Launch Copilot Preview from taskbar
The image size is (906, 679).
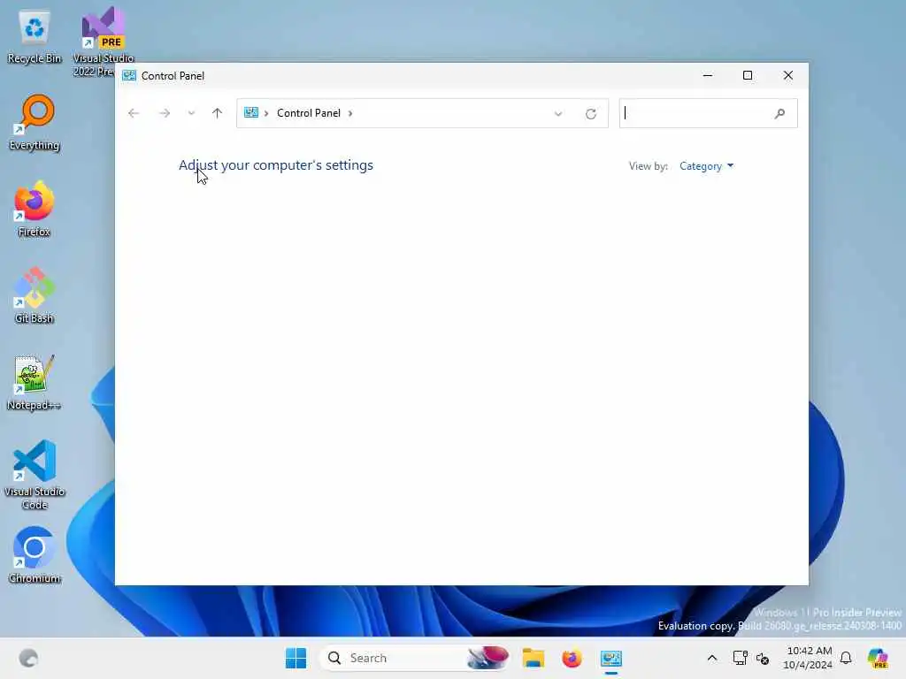879,658
